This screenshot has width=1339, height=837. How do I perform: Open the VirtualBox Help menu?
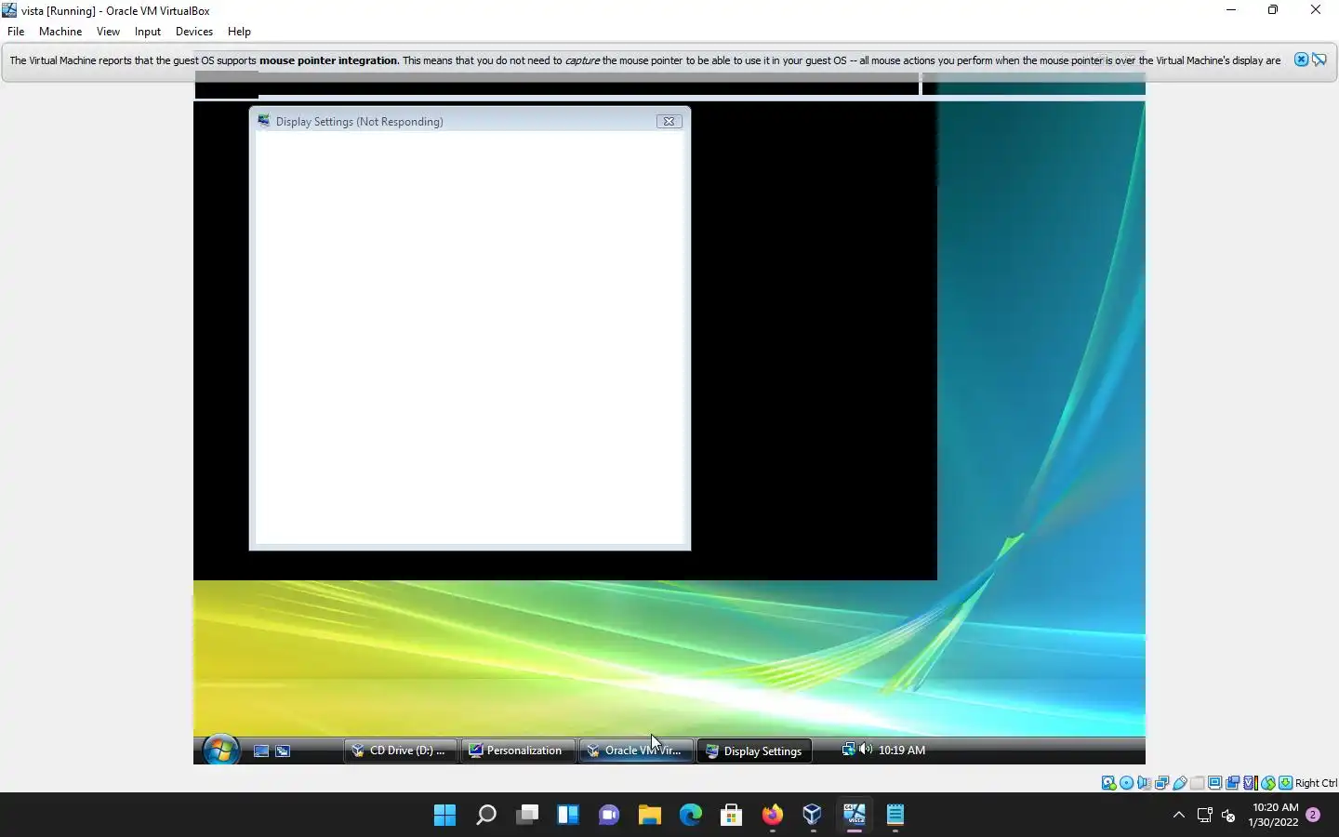click(x=239, y=32)
